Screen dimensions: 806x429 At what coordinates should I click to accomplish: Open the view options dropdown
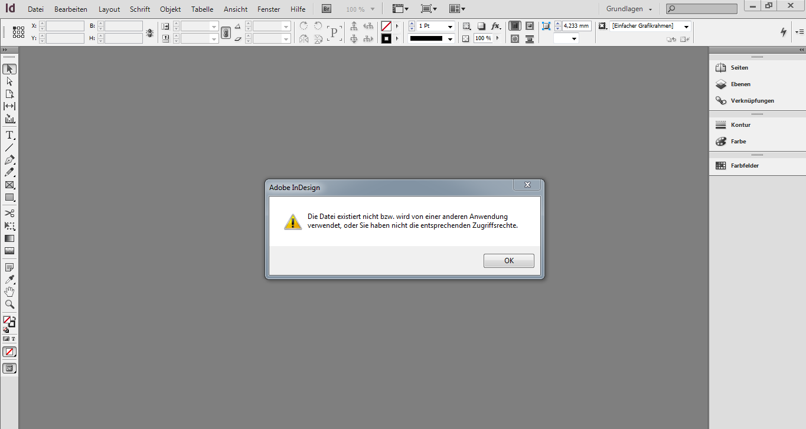401,9
